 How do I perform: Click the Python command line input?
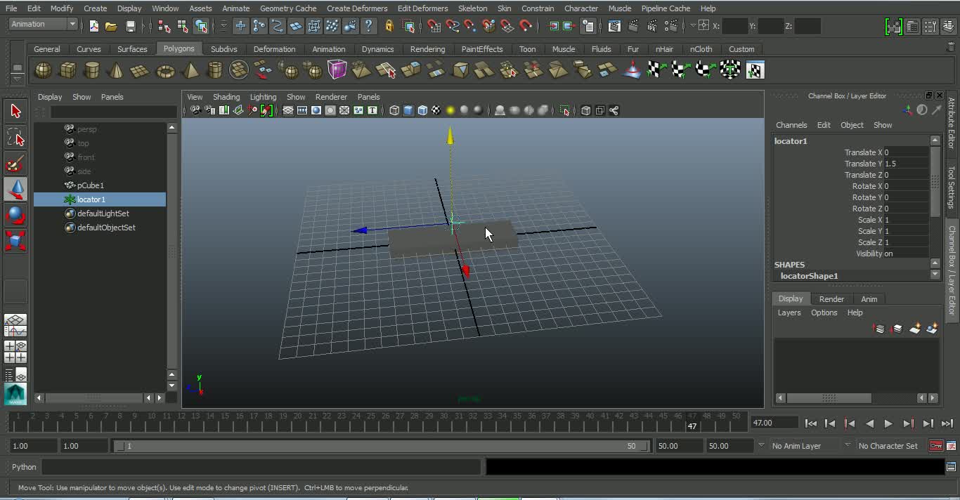tap(261, 467)
